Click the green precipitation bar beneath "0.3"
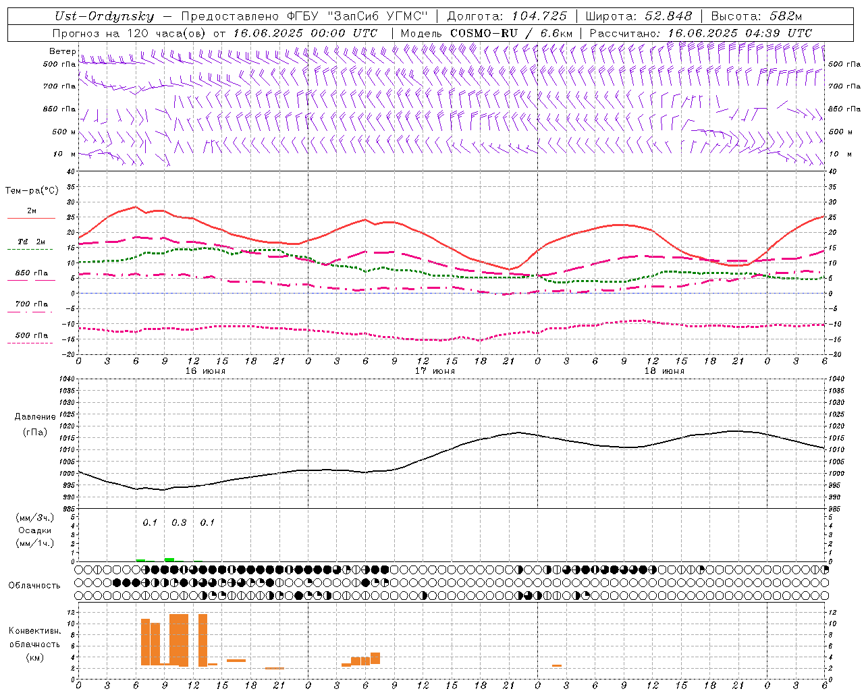This screenshot has height=691, width=864. coord(169,559)
